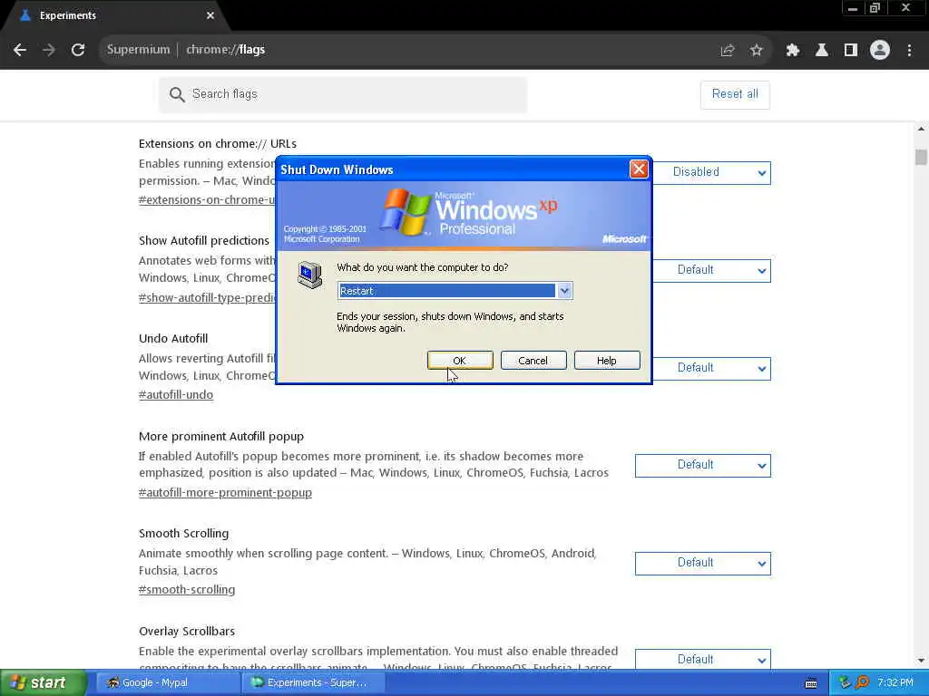
Task: Click the network tray icon
Action: click(x=845, y=682)
